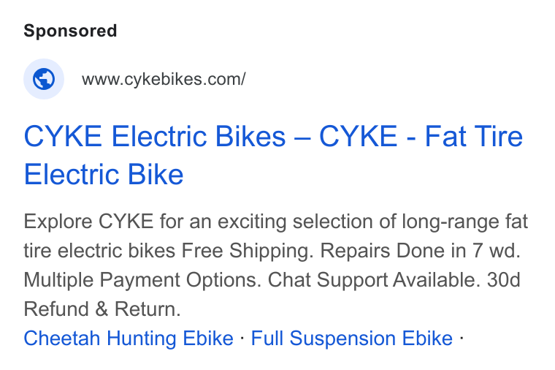Click 'Fat Tire' in the blue headline
The width and height of the screenshot is (555, 370).
coord(473,136)
